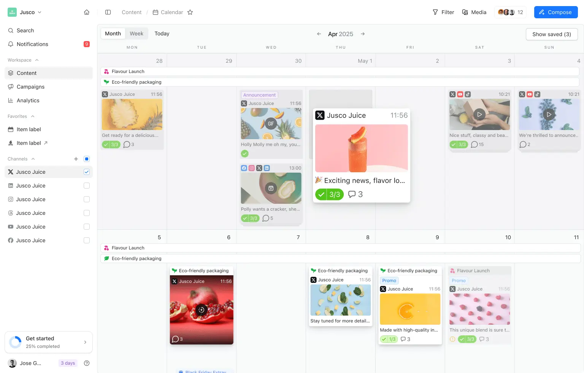
Task: Open Flavour Launch campaign bar in first week
Action: 340,71
